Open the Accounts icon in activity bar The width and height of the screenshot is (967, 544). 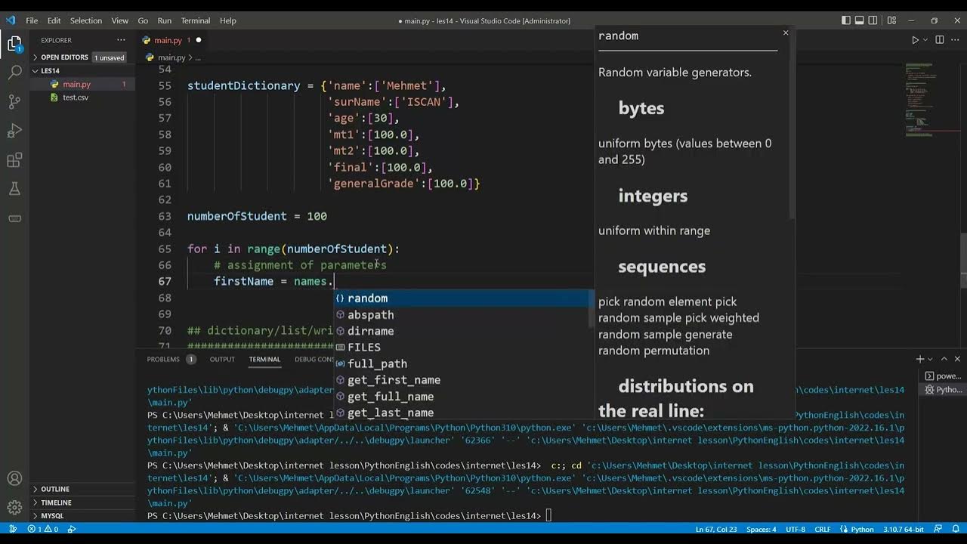click(x=14, y=478)
